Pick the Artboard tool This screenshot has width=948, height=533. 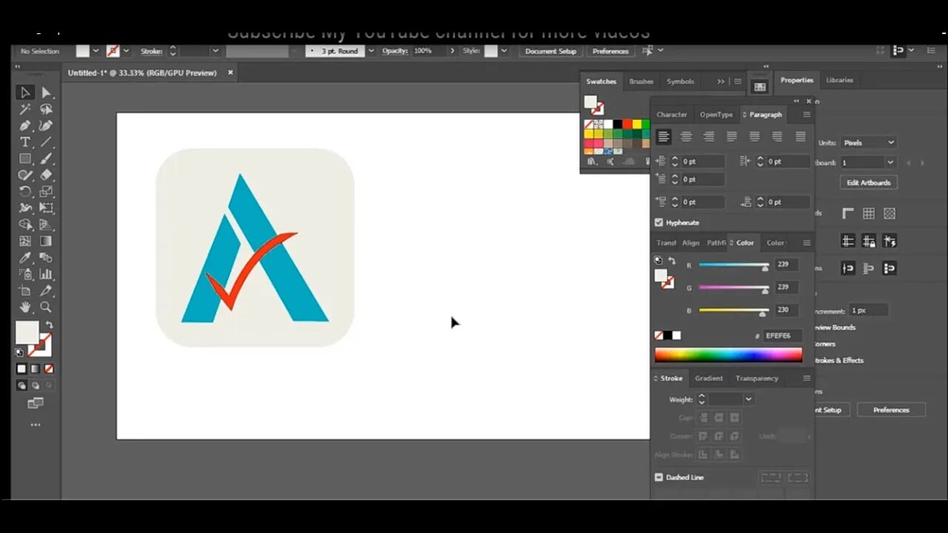coord(24,290)
